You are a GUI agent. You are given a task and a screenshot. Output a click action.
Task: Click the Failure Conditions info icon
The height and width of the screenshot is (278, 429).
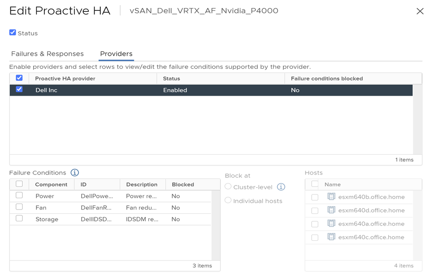coord(75,173)
